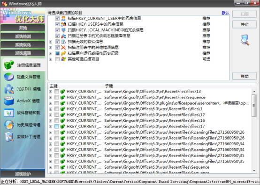The image size is (260, 185).
Task: Click the Windows优化大师 title bar app icon
Action: pyautogui.click(x=4, y=4)
